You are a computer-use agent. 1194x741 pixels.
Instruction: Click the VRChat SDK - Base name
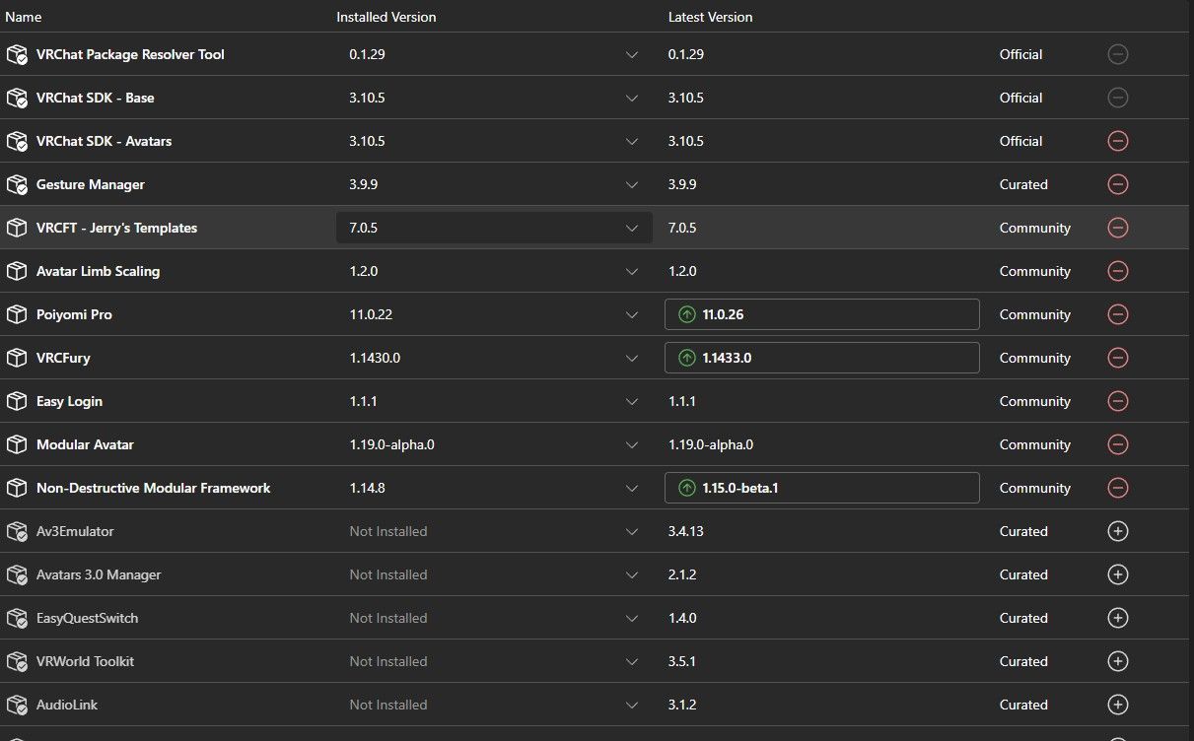(x=95, y=98)
